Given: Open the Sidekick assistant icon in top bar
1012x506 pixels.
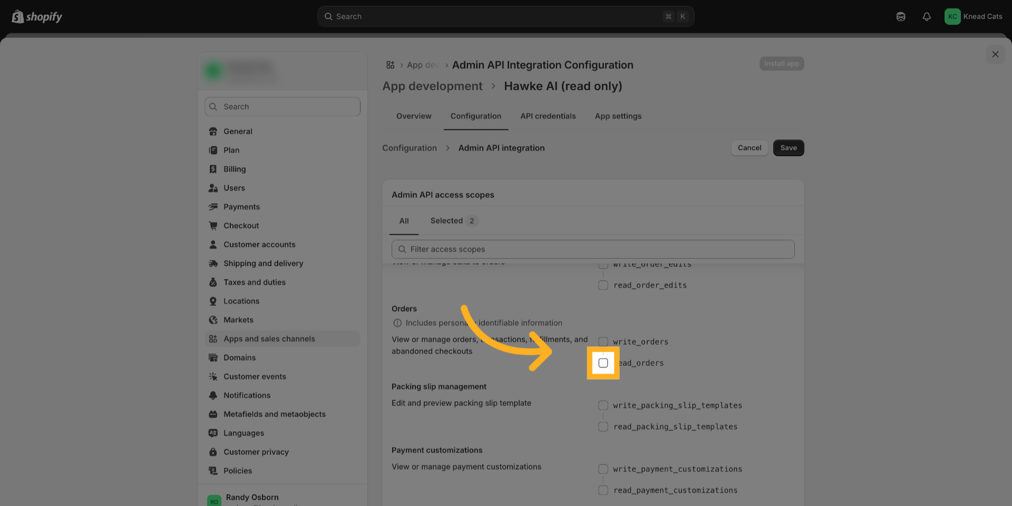Looking at the screenshot, I should tap(901, 17).
